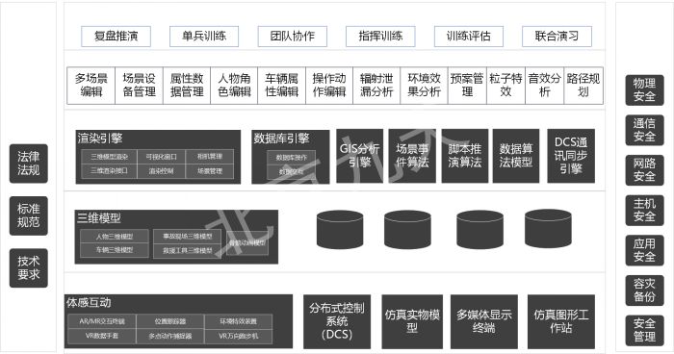This screenshot has width=674, height=354.
Task: Click the 分布式控制系统(DCS) block
Action: pyautogui.click(x=337, y=321)
